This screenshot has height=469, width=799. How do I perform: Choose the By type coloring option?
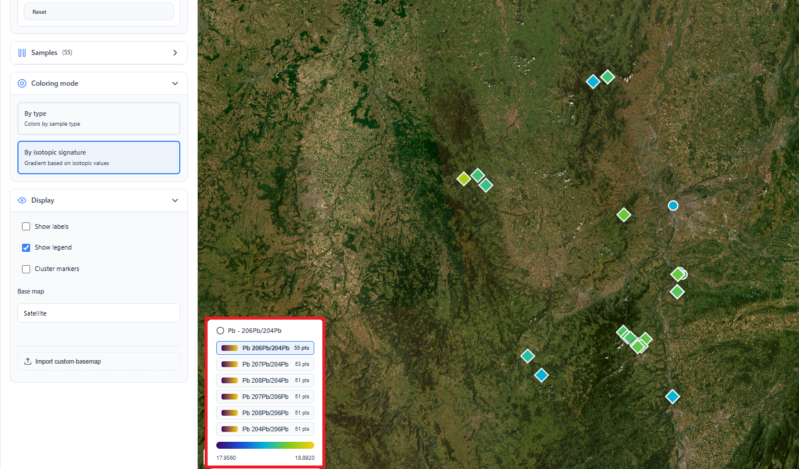coord(99,118)
